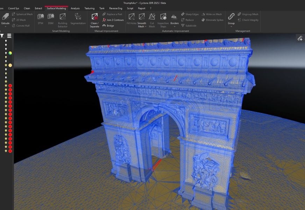This screenshot has height=210, width=305.
Task: Toggle the bottom-most lightbulb in the object list
Action: [x=6, y=151]
